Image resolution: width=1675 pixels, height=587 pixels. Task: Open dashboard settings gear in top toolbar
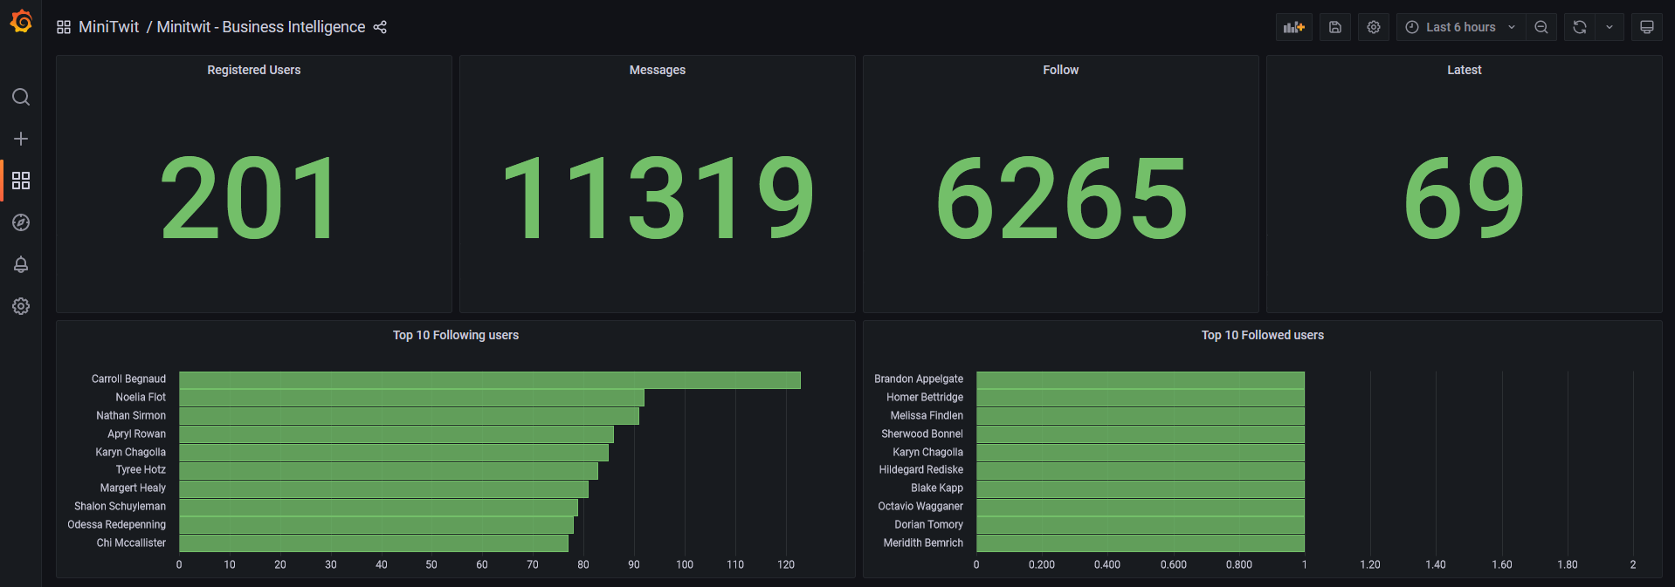point(1374,27)
